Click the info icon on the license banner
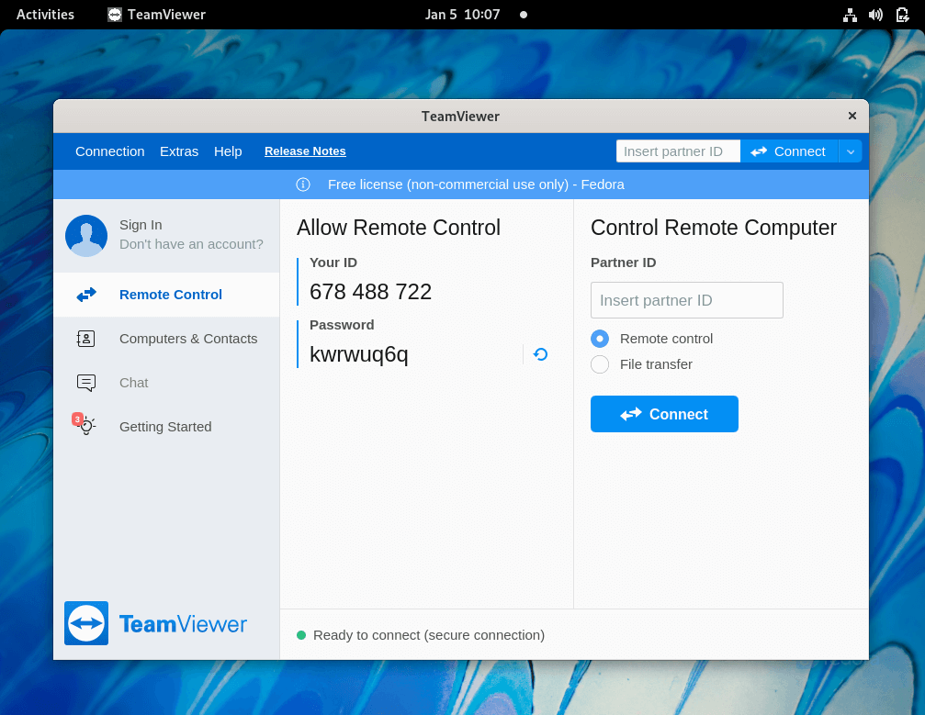925x715 pixels. (x=303, y=184)
